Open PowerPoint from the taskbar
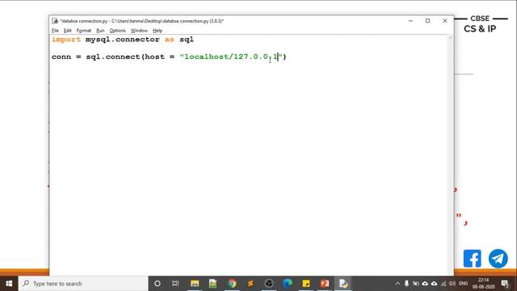This screenshot has width=517, height=291. click(x=325, y=284)
